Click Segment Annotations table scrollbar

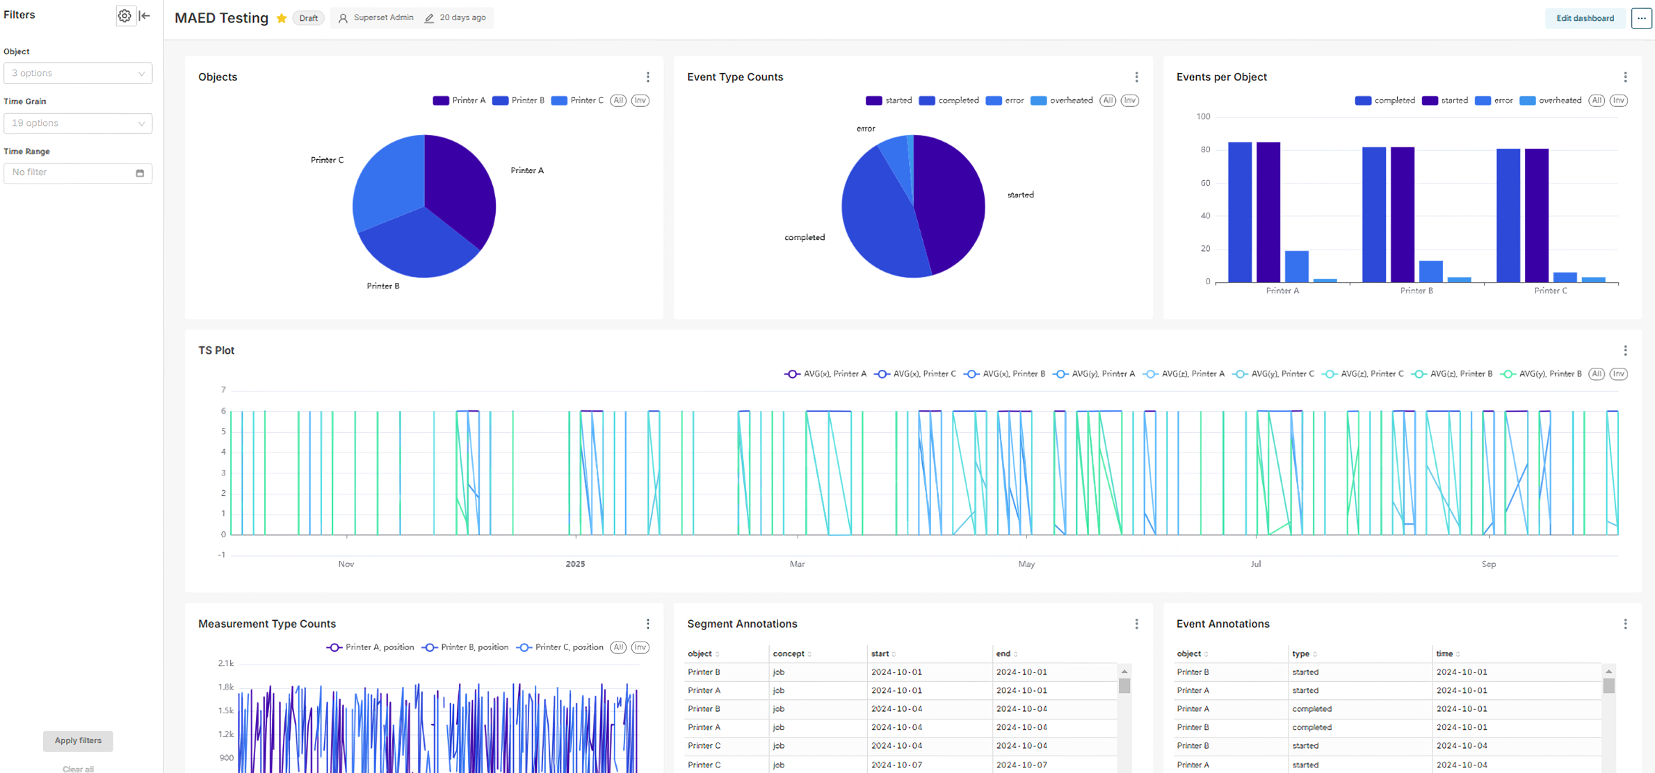click(x=1124, y=686)
